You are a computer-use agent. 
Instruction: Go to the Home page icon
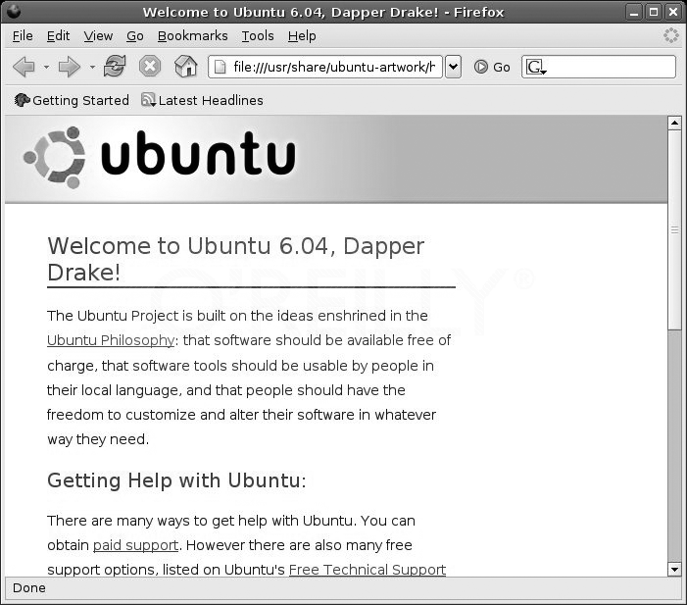pyautogui.click(x=186, y=67)
